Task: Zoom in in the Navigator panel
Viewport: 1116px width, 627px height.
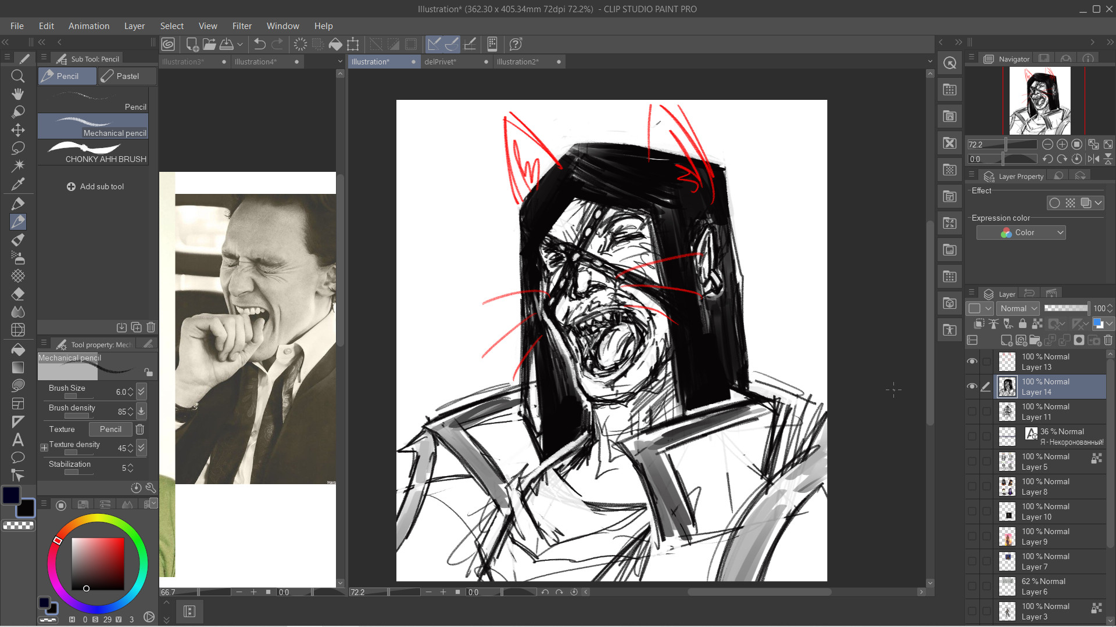Action: [x=1062, y=144]
